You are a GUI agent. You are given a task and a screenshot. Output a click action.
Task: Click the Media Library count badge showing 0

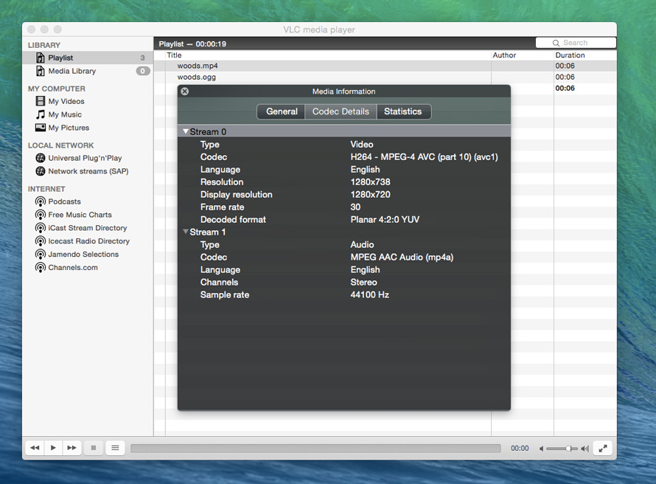coord(143,71)
